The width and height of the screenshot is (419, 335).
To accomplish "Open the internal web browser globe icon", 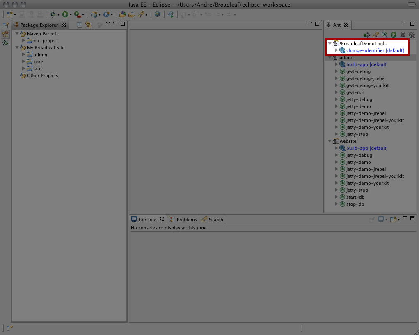I will pos(158,14).
